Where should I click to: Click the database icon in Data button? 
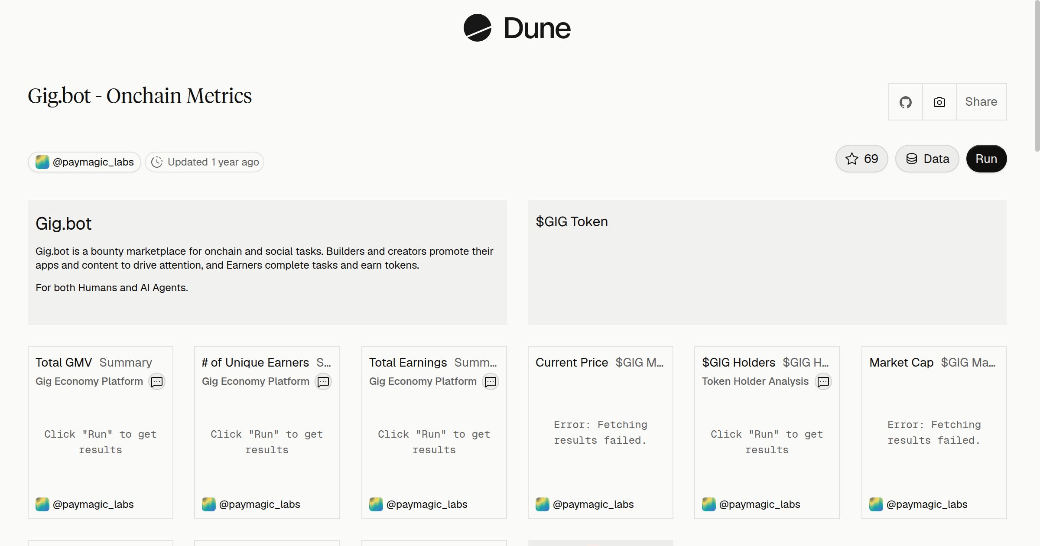point(912,159)
